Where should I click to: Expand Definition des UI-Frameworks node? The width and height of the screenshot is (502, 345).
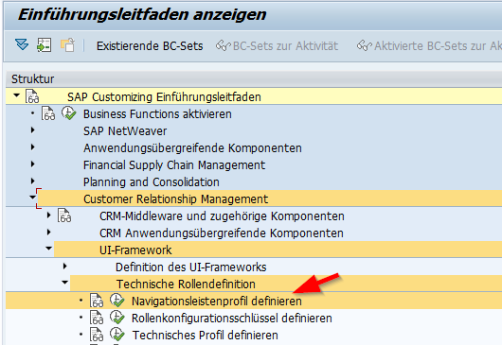pyautogui.click(x=65, y=267)
